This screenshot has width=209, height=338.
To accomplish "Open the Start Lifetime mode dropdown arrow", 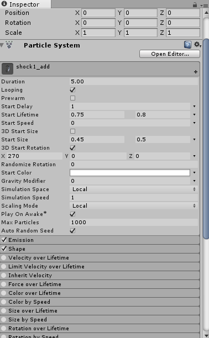I will pyautogui.click(x=194, y=114).
